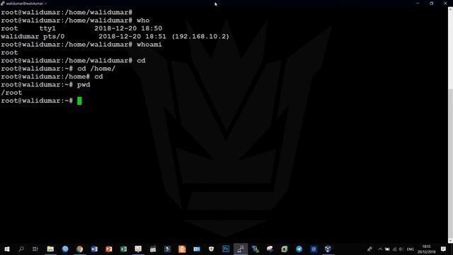Open Task View on the taskbar

click(35, 249)
